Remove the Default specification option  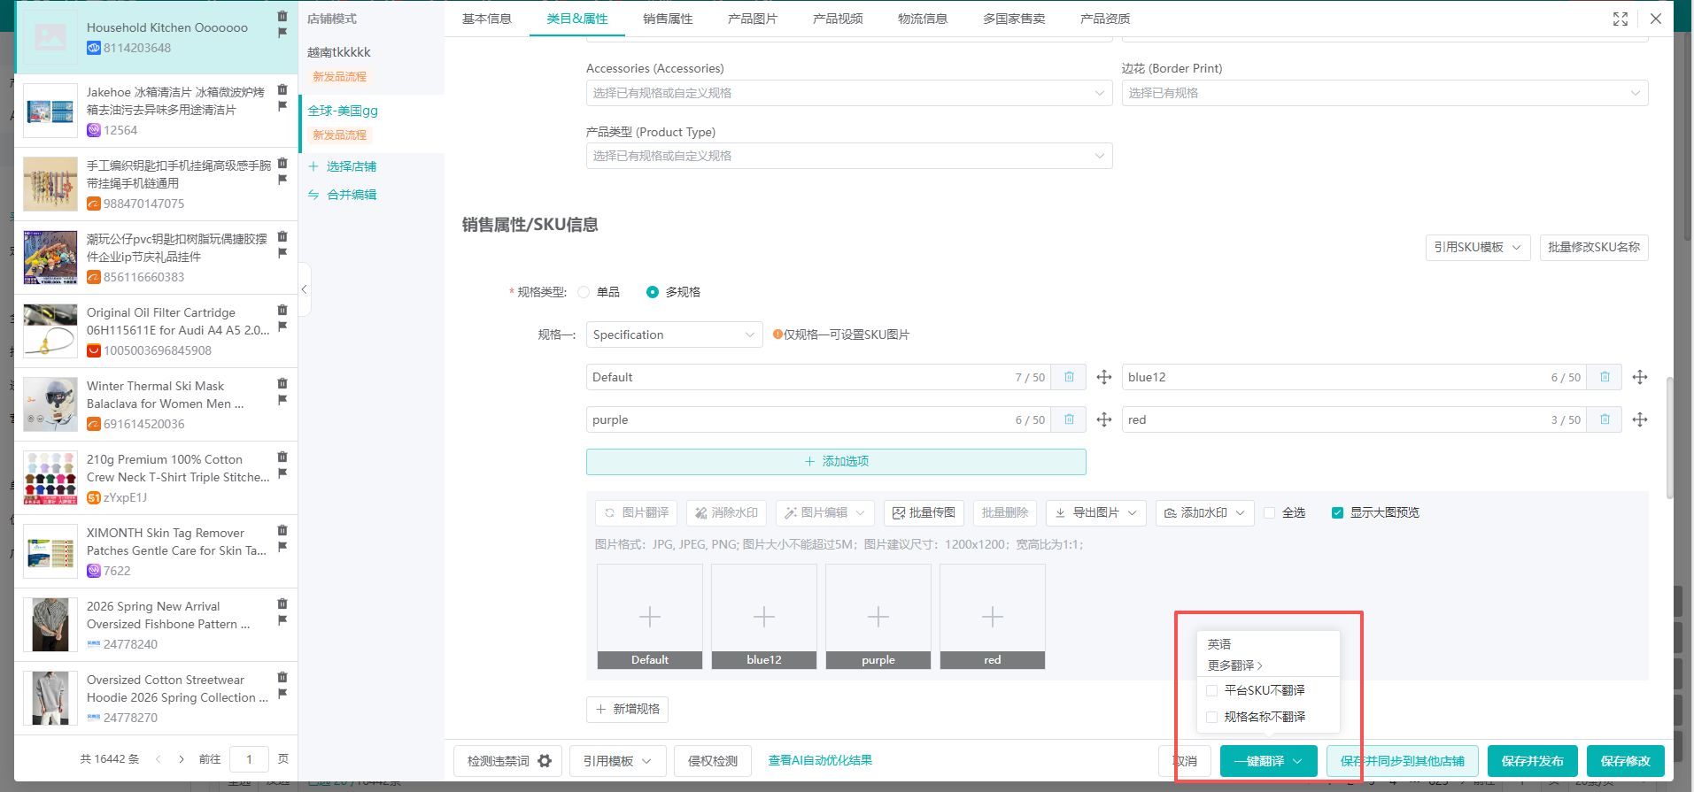pos(1069,377)
